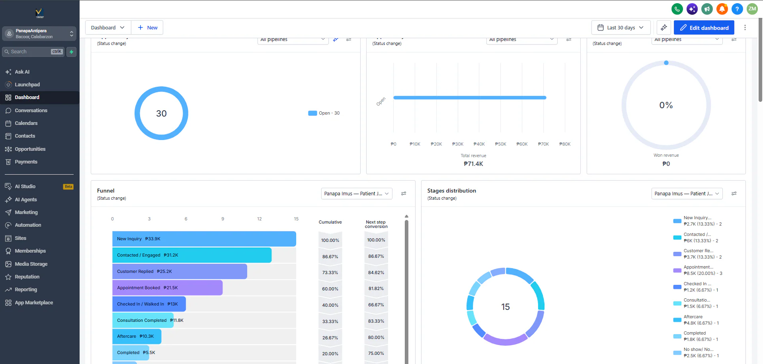Open the orange notifications bell
Image resolution: width=763 pixels, height=364 pixels.
click(722, 9)
